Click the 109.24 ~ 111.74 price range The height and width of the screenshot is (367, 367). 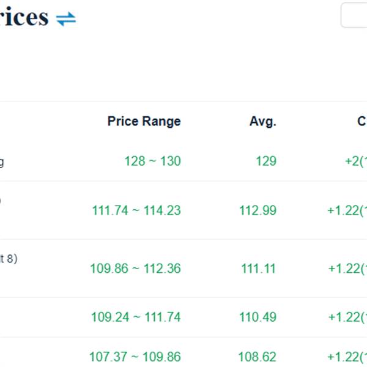click(x=136, y=317)
